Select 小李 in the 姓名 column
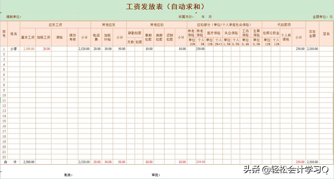The width and height of the screenshot is (334, 179). 13,49
